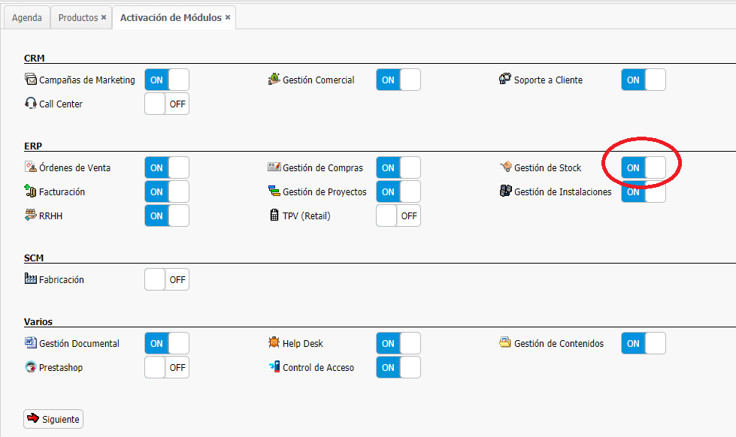
Task: Click the Campañas de Marketing module icon
Action: click(31, 80)
